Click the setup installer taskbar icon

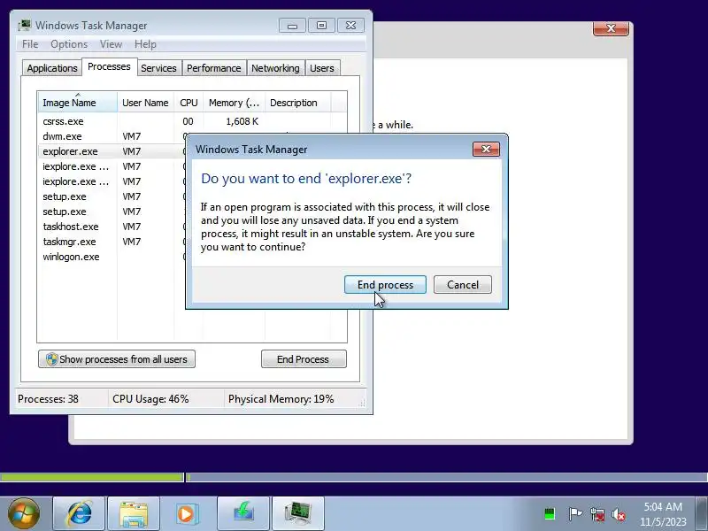243,513
